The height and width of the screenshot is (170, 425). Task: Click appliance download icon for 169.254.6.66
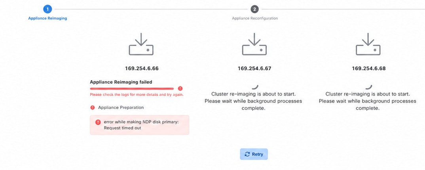tap(141, 44)
